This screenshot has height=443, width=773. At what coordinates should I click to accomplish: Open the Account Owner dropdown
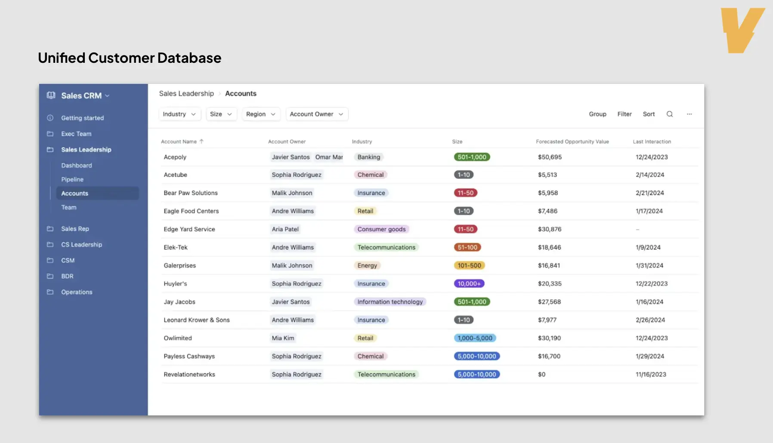pos(317,114)
